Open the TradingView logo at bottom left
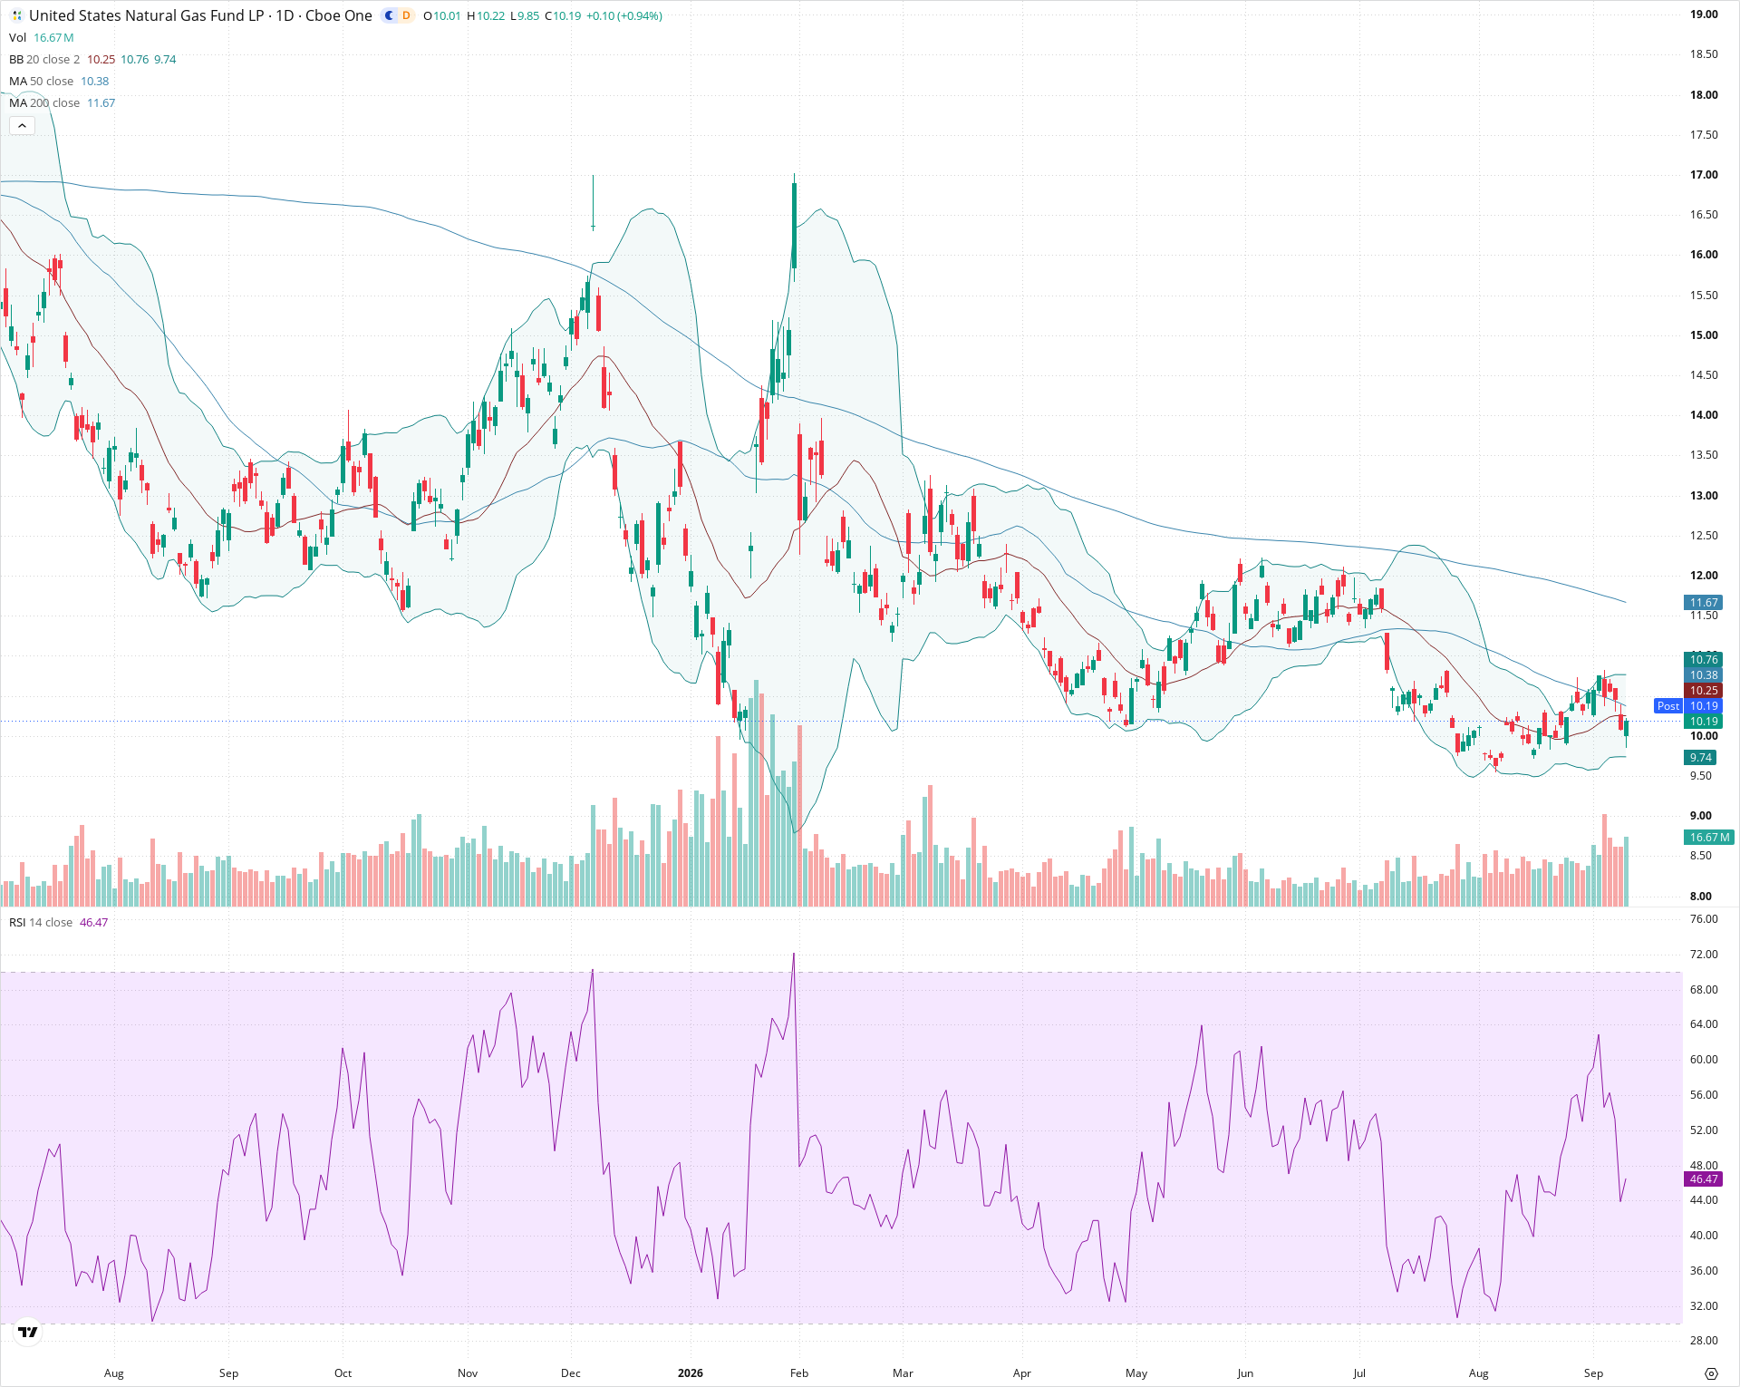 pyautogui.click(x=28, y=1332)
